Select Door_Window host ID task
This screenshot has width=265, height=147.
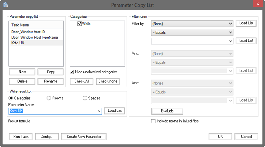(36, 32)
